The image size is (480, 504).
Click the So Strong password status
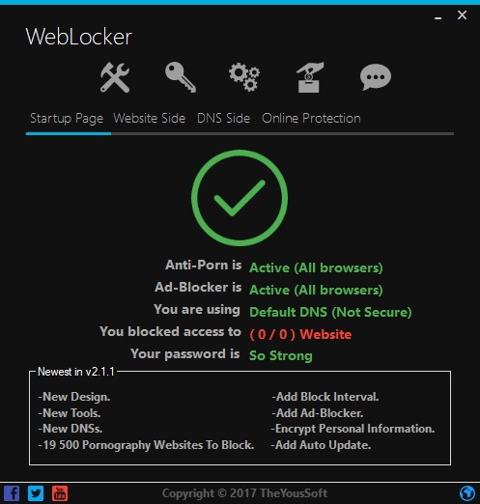(x=281, y=356)
